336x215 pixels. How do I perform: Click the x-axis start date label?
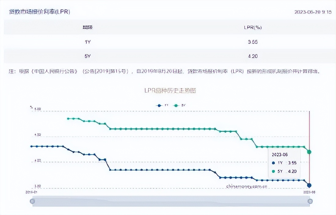(x=31, y=192)
